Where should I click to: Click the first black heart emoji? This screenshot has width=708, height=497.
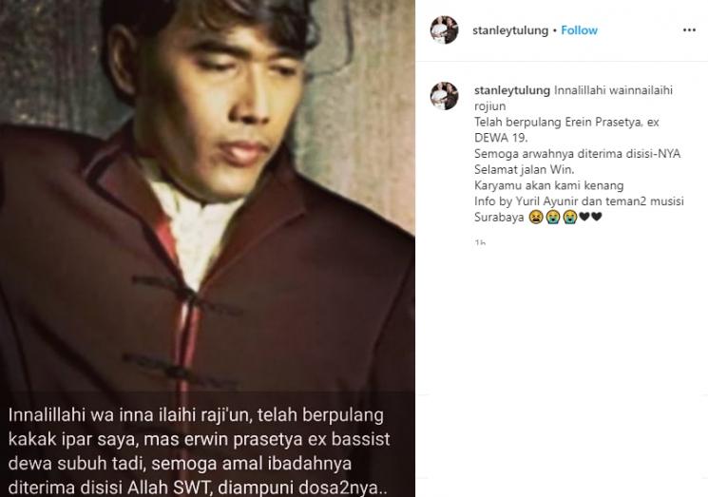tap(584, 218)
